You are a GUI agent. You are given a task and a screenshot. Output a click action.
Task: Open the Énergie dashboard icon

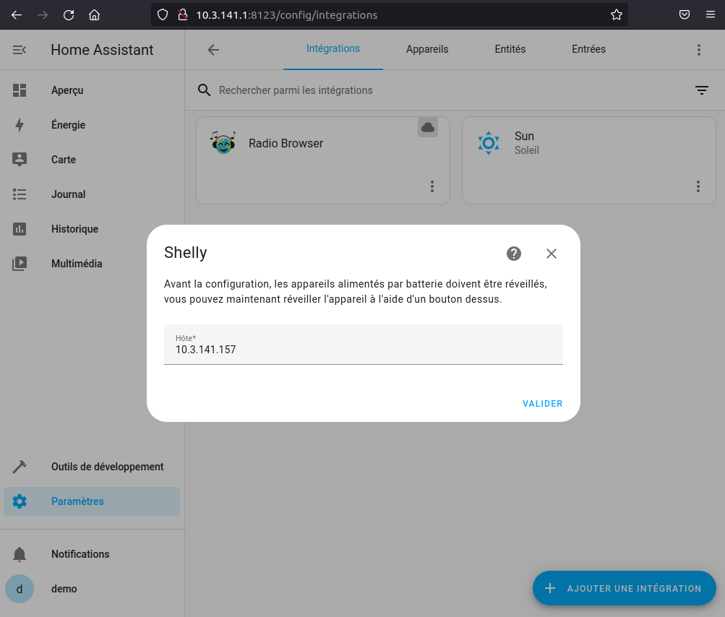click(x=20, y=125)
